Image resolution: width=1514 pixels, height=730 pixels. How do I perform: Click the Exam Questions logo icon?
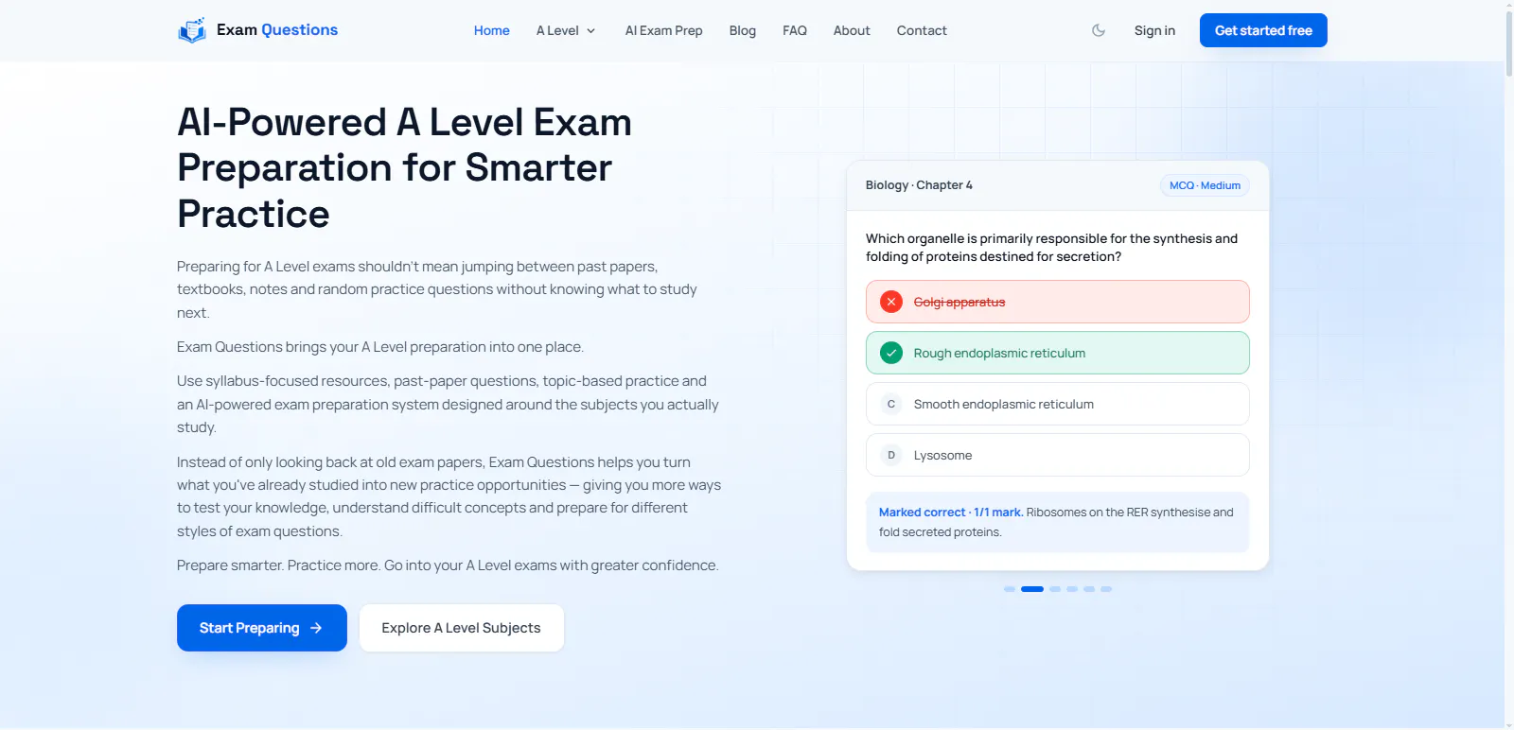[x=192, y=30]
